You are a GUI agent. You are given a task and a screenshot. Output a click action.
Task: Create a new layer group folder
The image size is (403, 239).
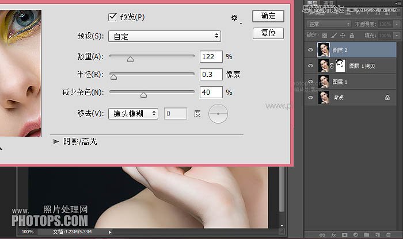click(367, 235)
